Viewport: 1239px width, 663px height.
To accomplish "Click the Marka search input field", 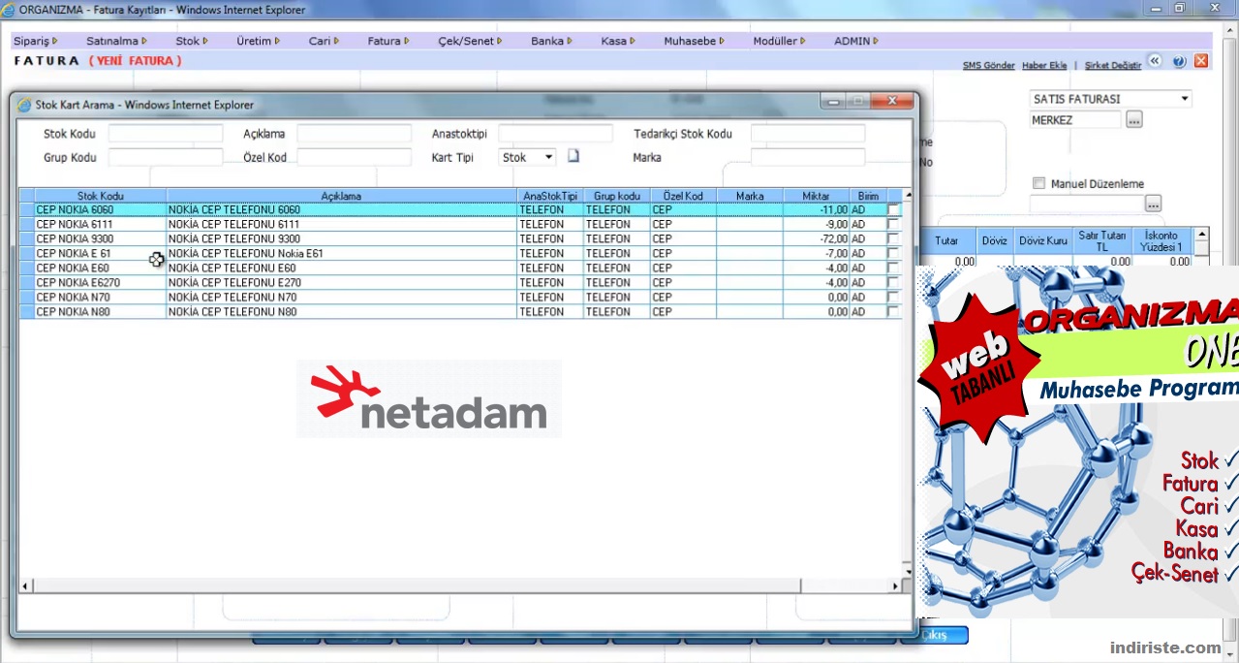I will (808, 157).
